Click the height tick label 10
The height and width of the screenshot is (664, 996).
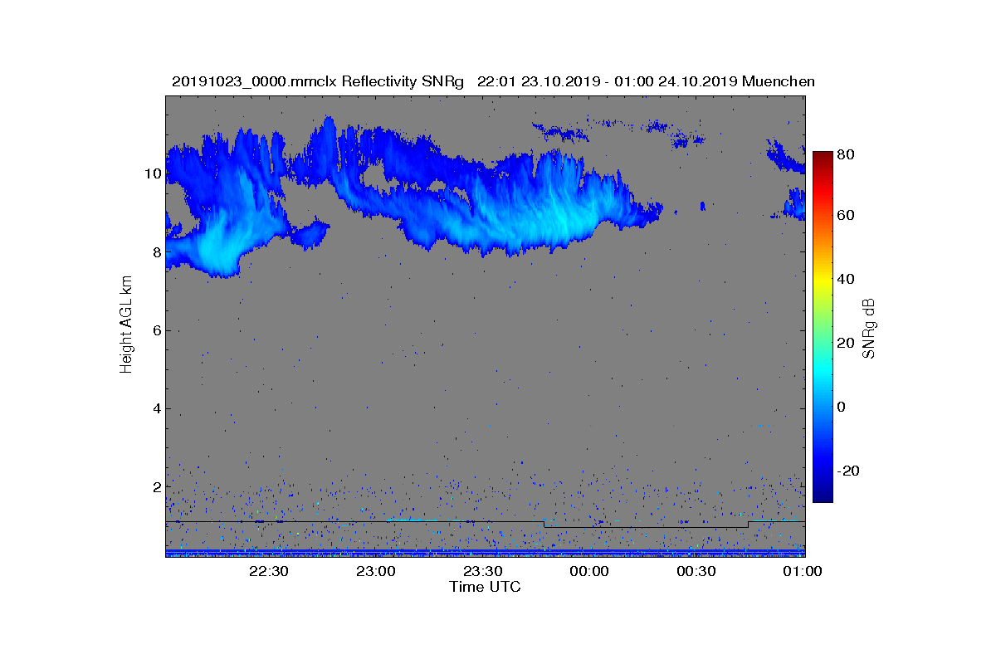coord(152,173)
